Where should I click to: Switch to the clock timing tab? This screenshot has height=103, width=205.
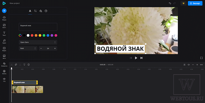tap(46, 11)
